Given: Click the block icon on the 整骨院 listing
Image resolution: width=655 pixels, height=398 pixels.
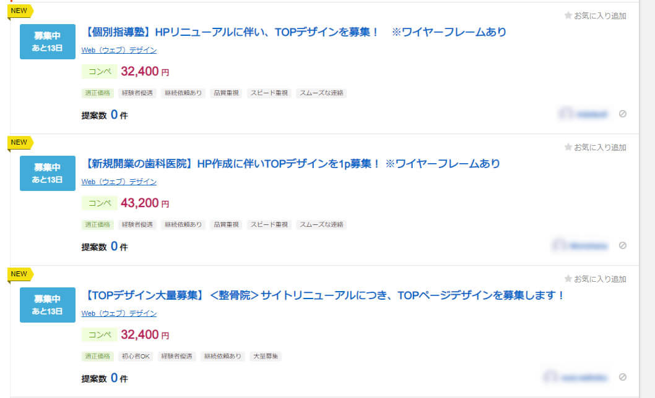Looking at the screenshot, I should coord(623,377).
